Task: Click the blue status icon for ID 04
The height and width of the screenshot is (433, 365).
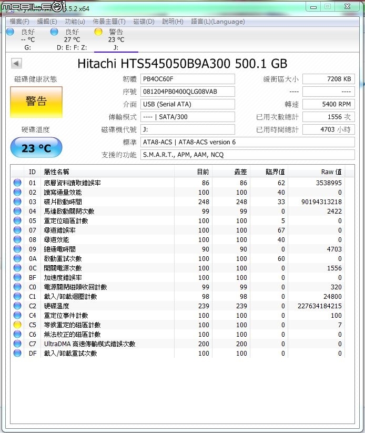Action: 17,211
